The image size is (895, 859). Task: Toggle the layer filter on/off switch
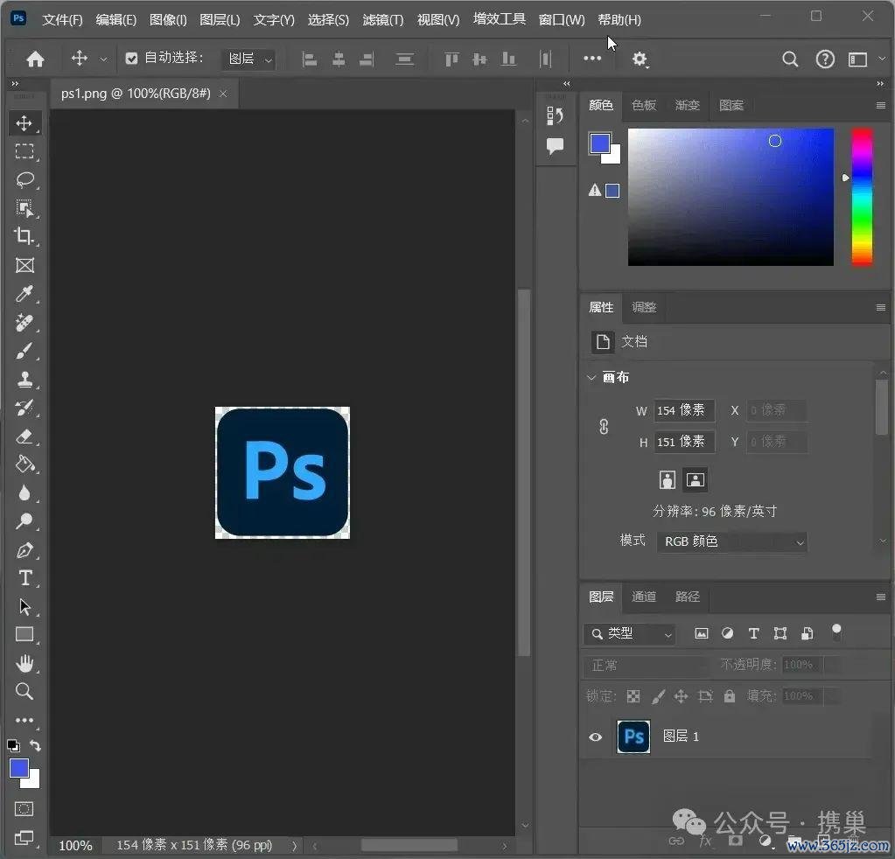point(836,632)
